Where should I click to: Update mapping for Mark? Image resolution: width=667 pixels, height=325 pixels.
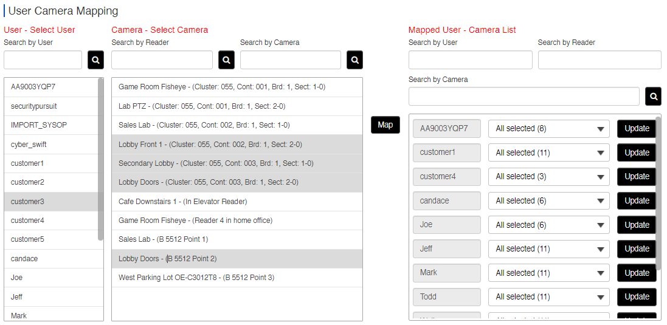pos(637,273)
